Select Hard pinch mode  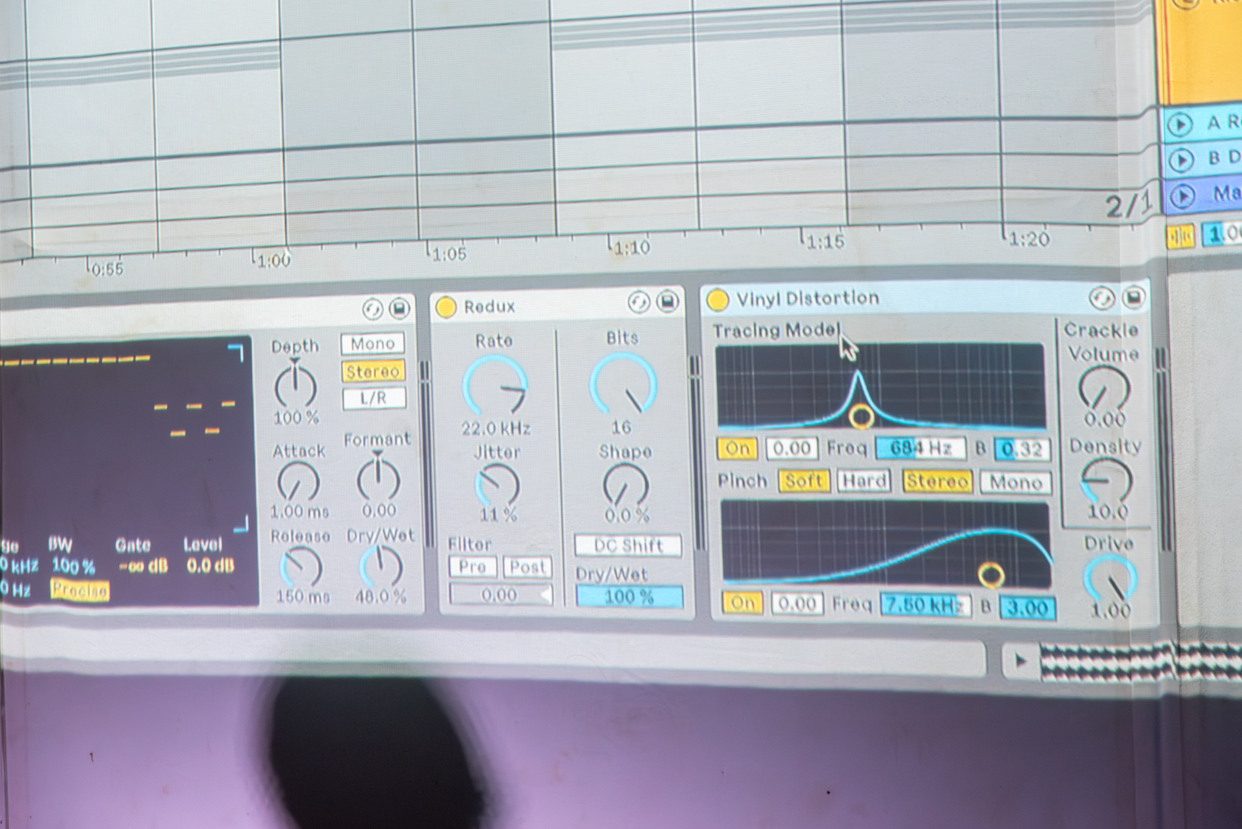[864, 481]
